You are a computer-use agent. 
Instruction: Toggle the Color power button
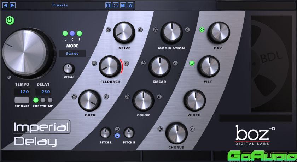pos(127,97)
